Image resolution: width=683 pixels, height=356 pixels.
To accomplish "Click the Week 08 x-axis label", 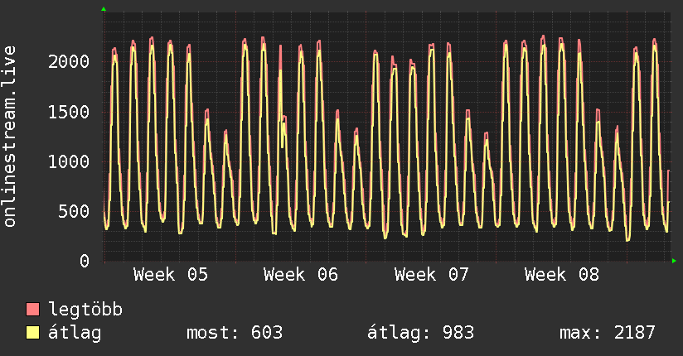I will 562,275.
